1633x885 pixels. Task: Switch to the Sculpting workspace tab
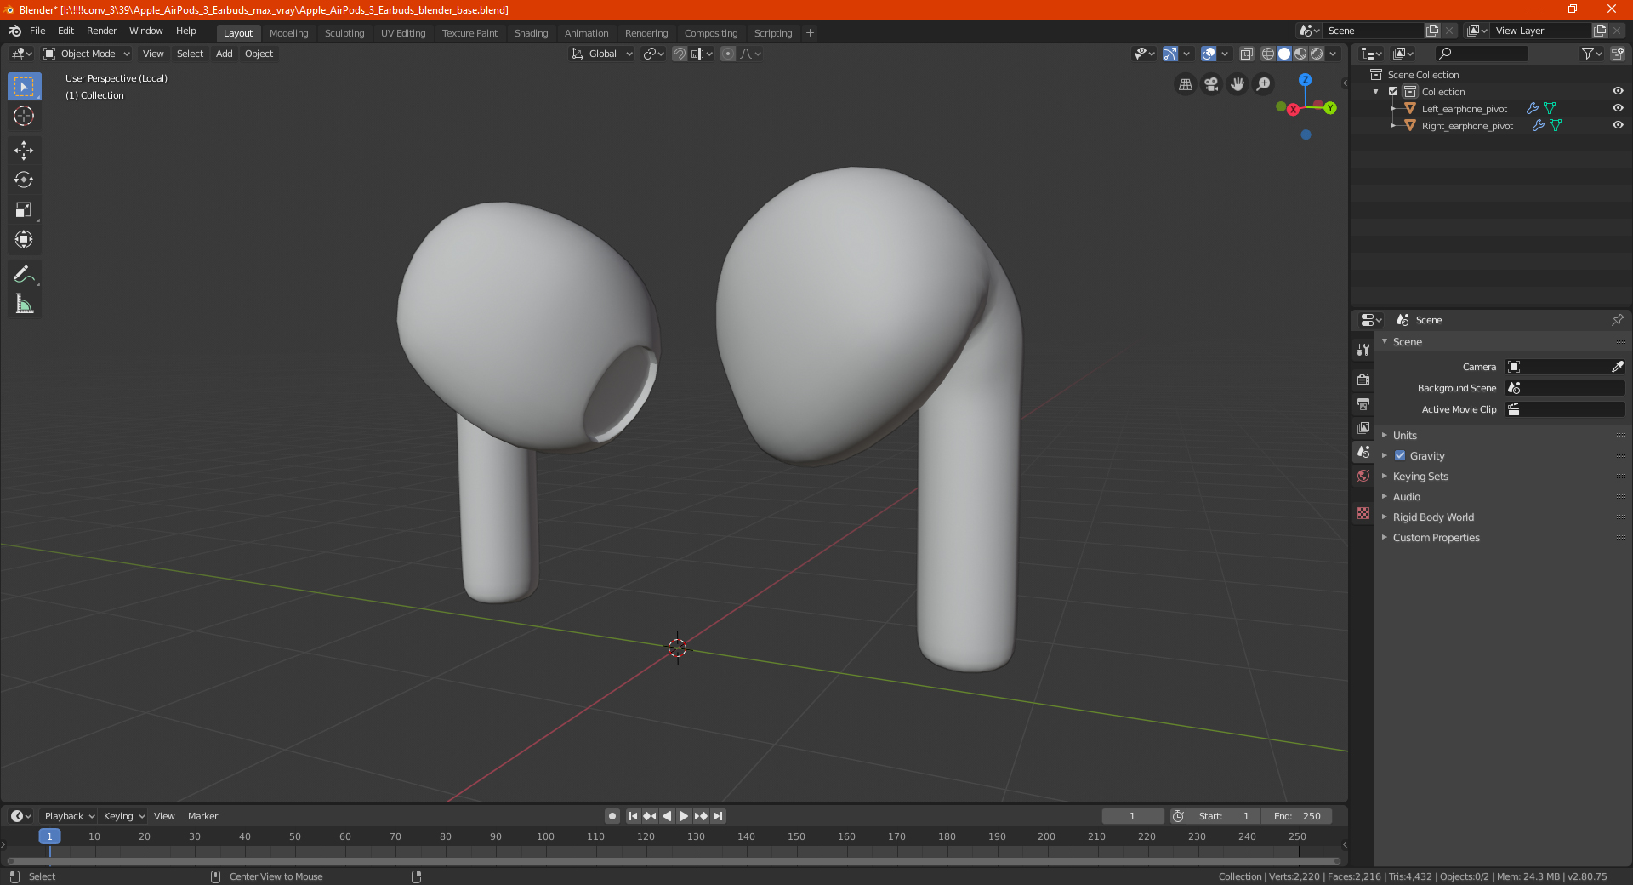[x=344, y=33]
